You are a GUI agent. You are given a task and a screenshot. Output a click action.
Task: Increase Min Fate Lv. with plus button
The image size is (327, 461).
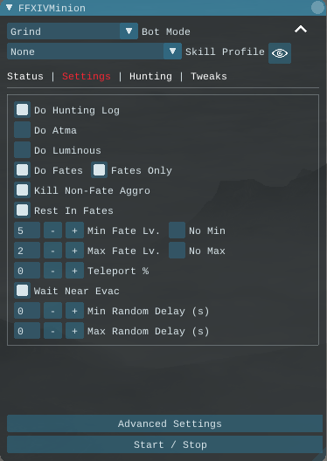[x=74, y=230]
